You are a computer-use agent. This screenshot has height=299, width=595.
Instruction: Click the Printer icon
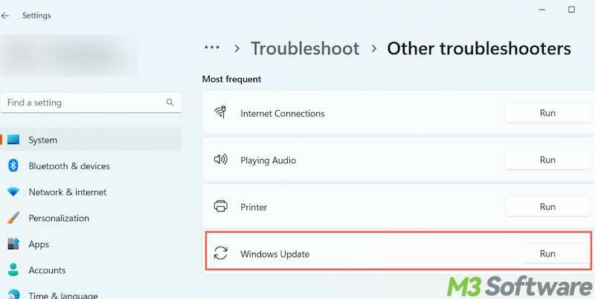[x=220, y=207]
